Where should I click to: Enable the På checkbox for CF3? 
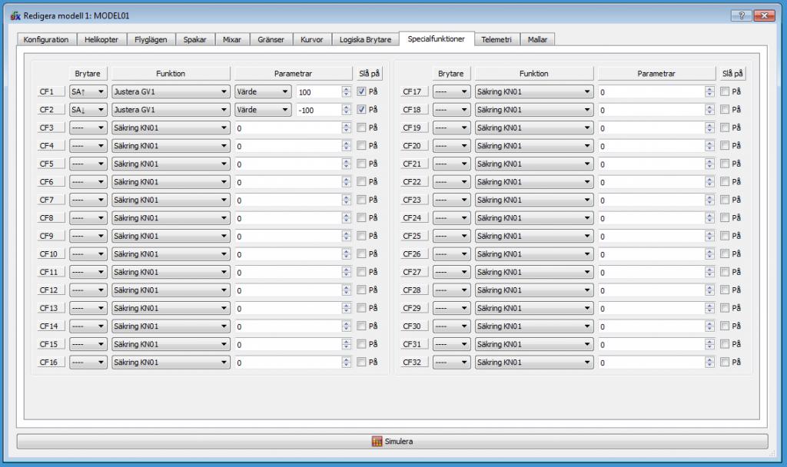point(361,128)
